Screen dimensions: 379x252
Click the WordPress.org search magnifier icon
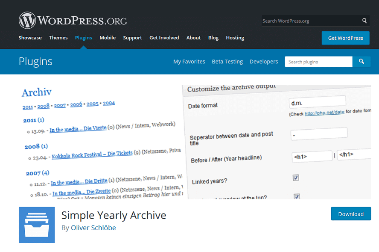pos(364,21)
